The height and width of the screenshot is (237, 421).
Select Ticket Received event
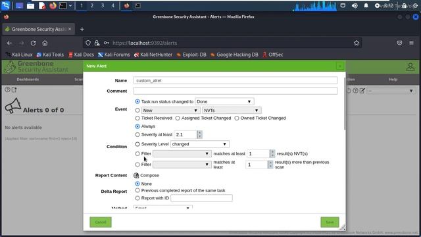pos(137,118)
